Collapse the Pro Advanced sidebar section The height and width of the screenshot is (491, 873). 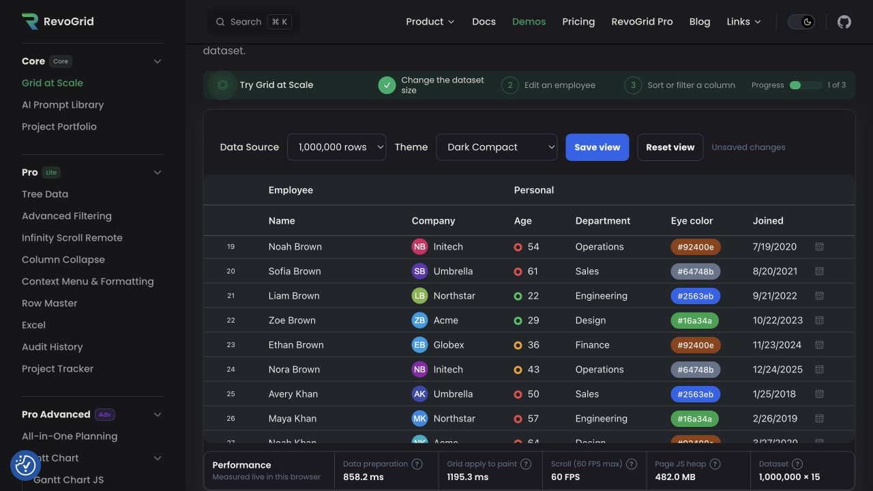pos(158,415)
